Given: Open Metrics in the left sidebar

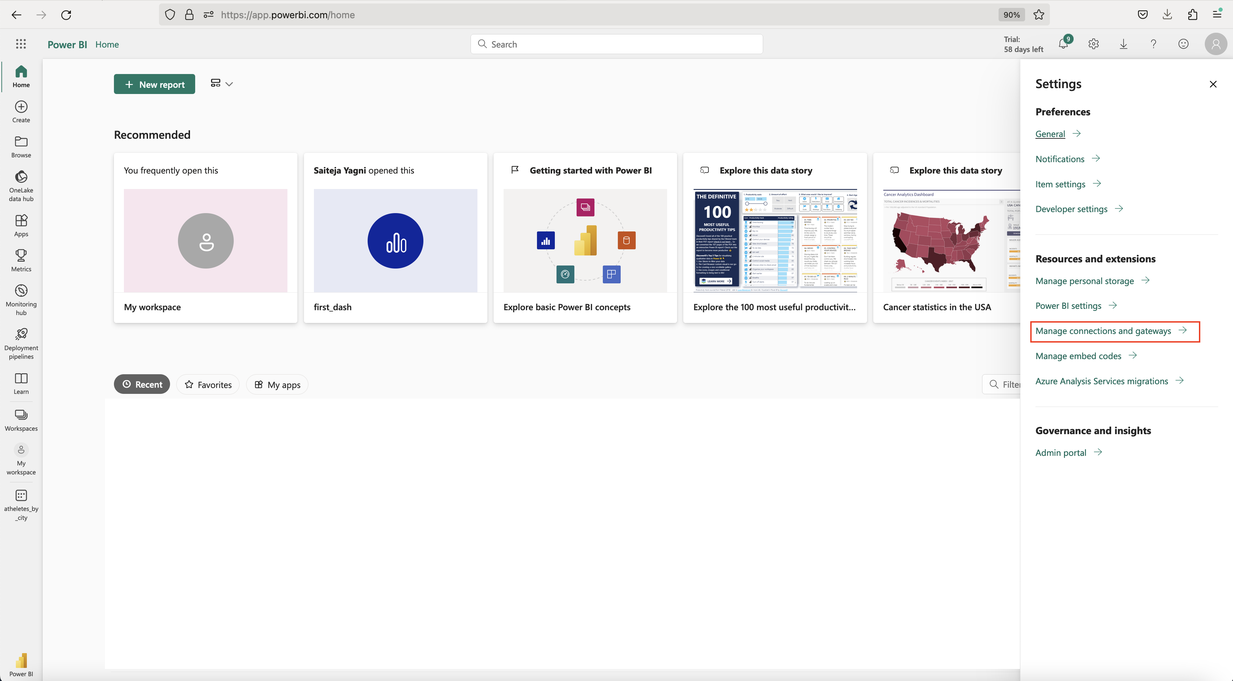Looking at the screenshot, I should coord(21,261).
